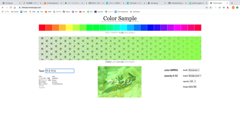Reload the page with the refresh icon
The image size is (240, 135).
coord(11,7)
